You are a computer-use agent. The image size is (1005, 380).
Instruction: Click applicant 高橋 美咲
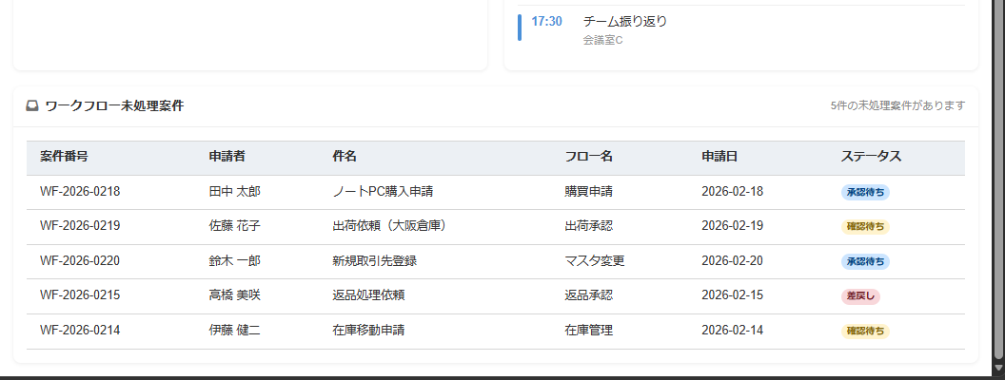pos(234,296)
